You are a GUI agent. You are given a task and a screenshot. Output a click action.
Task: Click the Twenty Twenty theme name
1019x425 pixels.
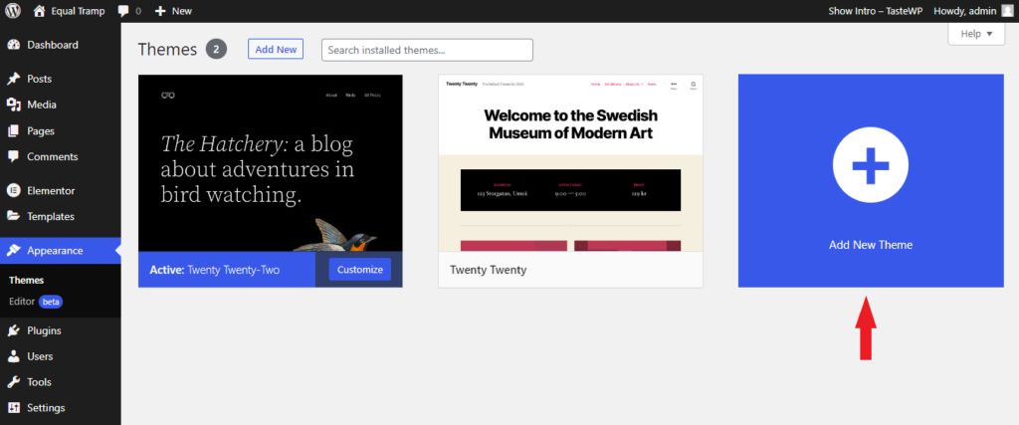click(x=488, y=270)
